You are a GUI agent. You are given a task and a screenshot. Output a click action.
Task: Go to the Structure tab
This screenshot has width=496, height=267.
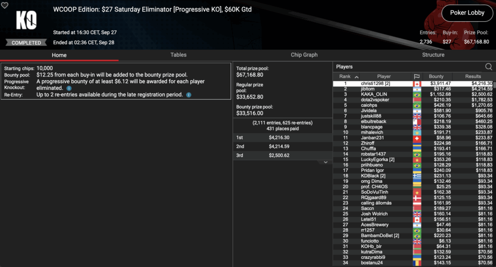pyautogui.click(x=433, y=55)
